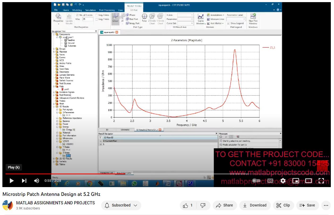The image size is (334, 215).
Task: Skip to the next video
Action: pos(24,181)
